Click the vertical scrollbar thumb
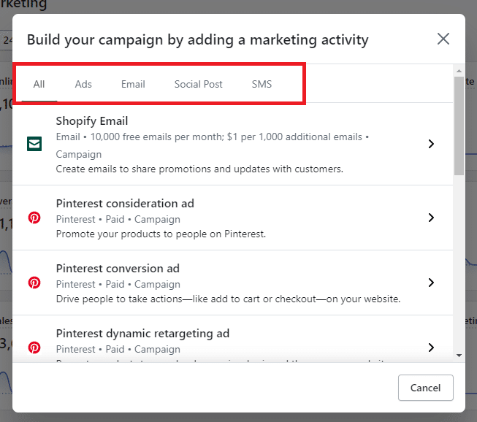Screen dimensions: 477x422 pyautogui.click(x=459, y=124)
